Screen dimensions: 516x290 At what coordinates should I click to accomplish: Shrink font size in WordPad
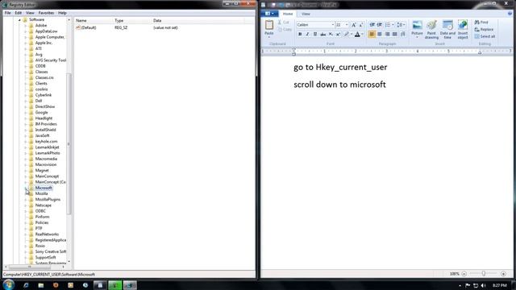pyautogui.click(x=361, y=25)
